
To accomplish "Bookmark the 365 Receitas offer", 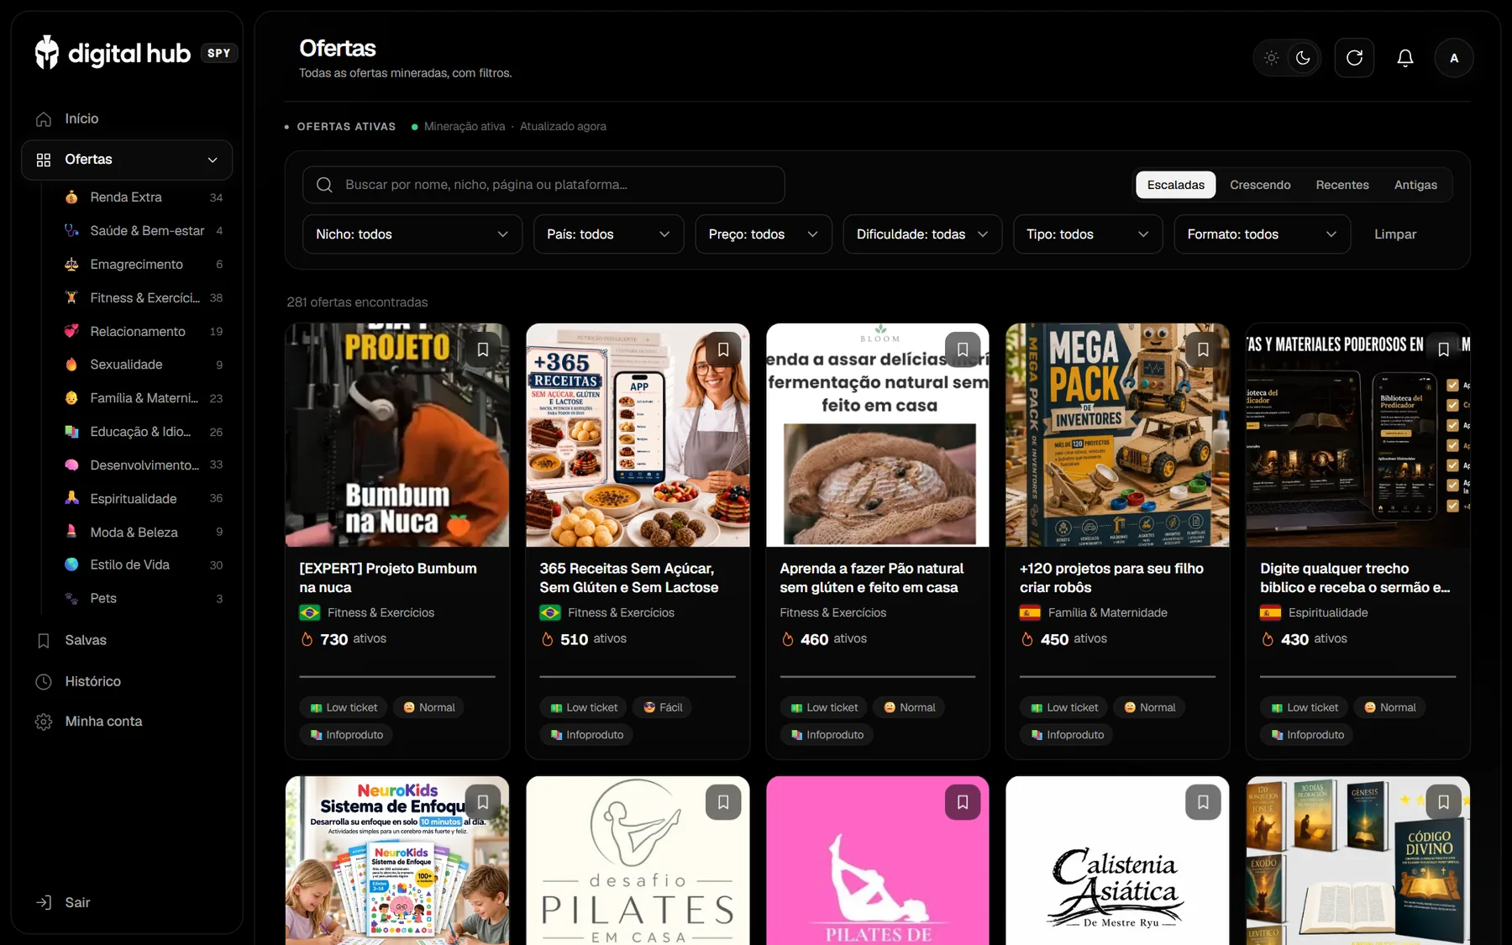I will [723, 349].
